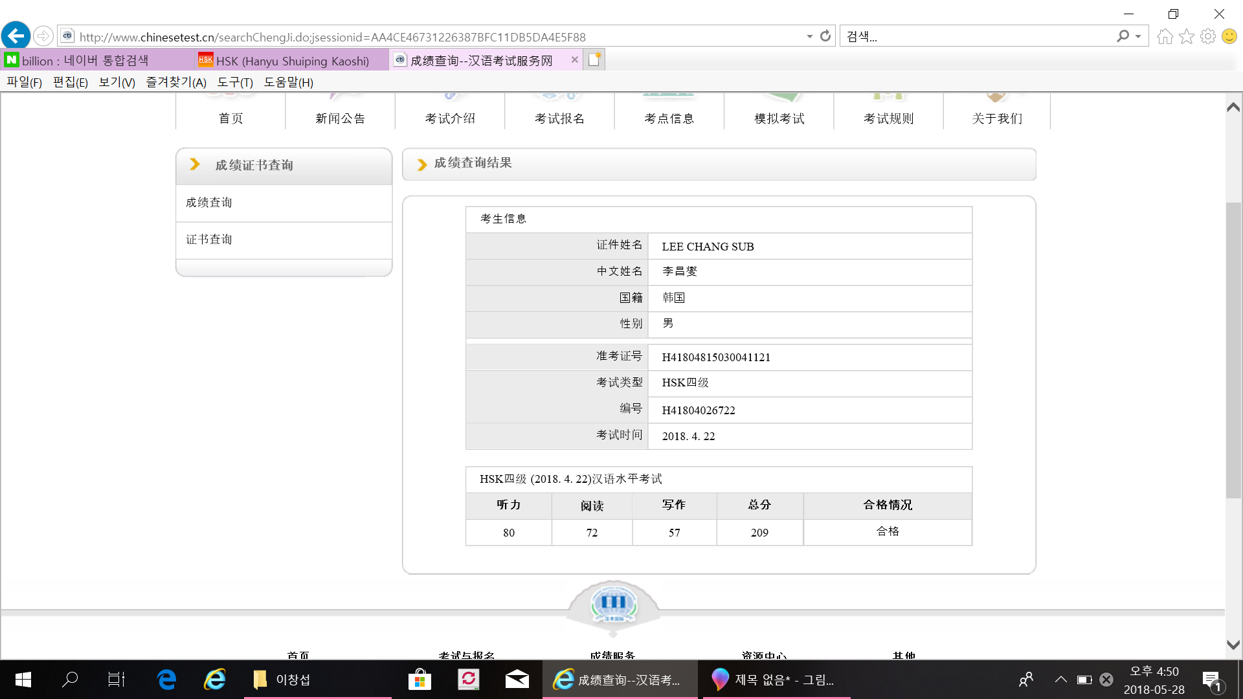
Task: Open IE tools gear icon
Action: coord(1207,36)
